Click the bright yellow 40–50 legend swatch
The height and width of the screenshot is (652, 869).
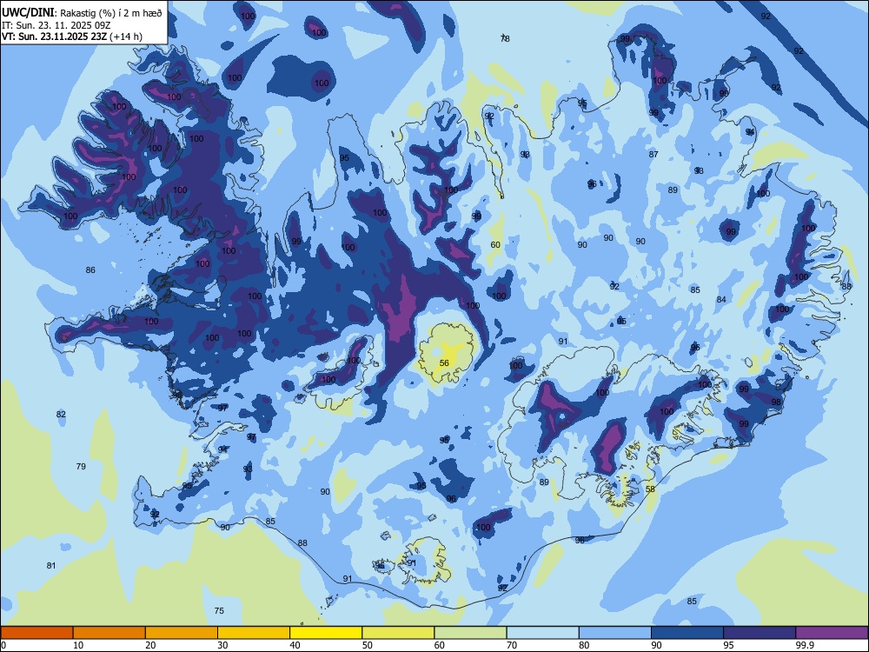pyautogui.click(x=326, y=633)
